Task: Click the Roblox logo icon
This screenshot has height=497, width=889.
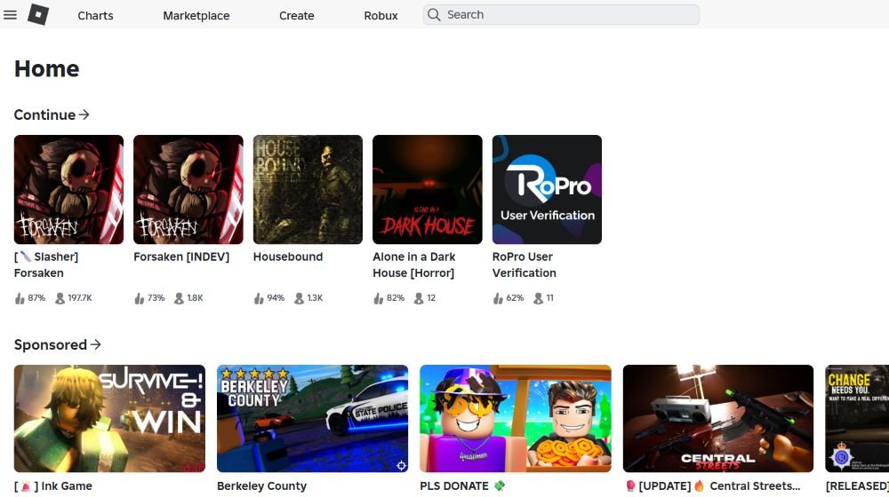Action: coord(38,14)
